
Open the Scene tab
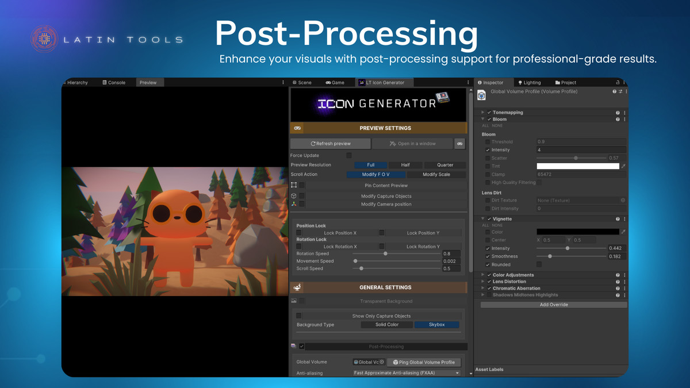[302, 83]
